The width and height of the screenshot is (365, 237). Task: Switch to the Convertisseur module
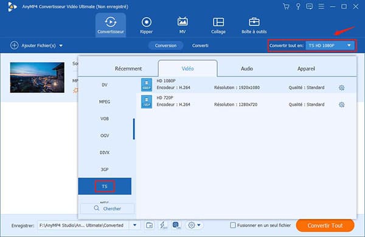111,25
